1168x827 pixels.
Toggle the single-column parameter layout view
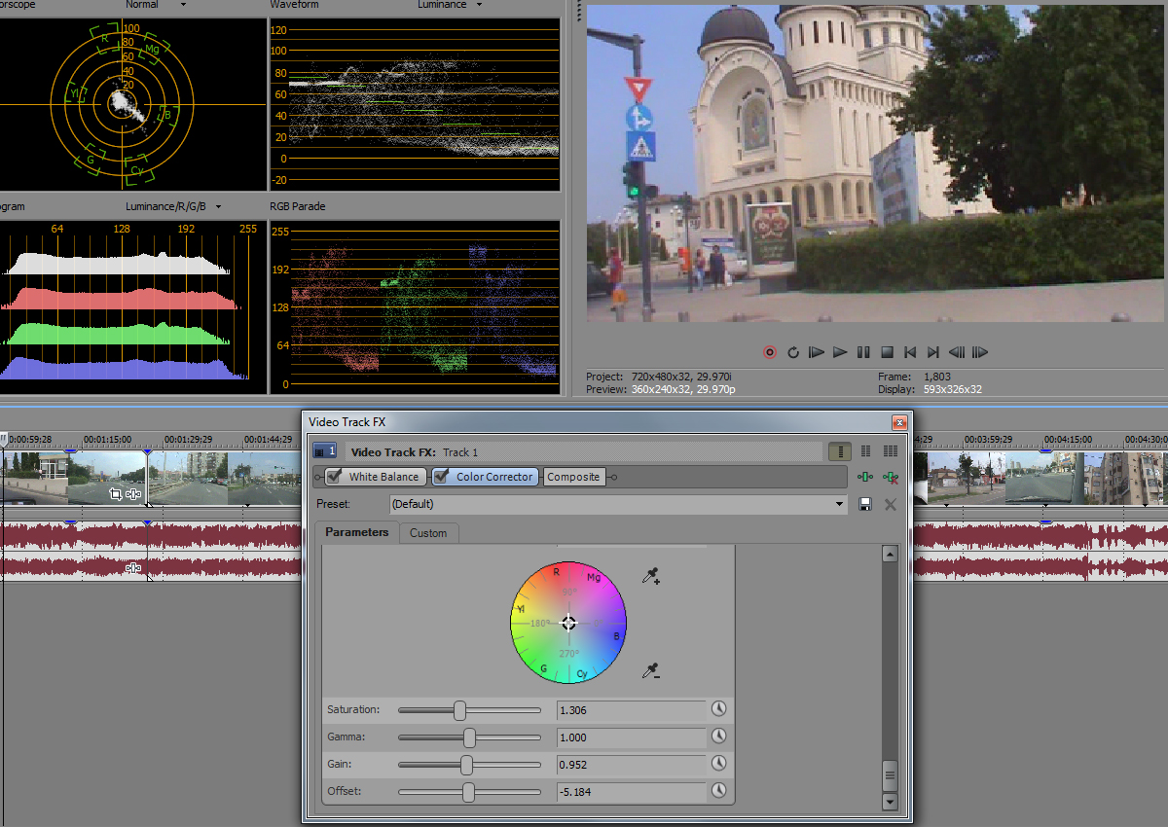pyautogui.click(x=840, y=451)
